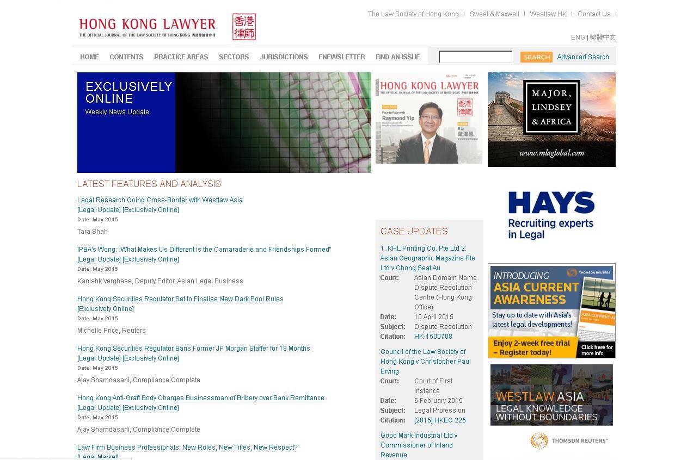Open the Contact Us link
Viewport: 687px width, 460px height.
coord(594,14)
